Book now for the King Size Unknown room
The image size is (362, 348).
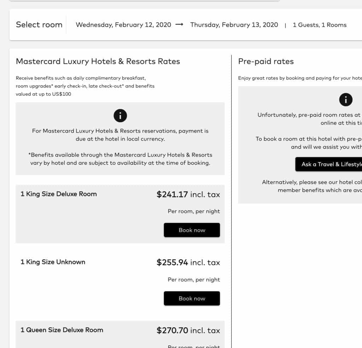click(192, 298)
